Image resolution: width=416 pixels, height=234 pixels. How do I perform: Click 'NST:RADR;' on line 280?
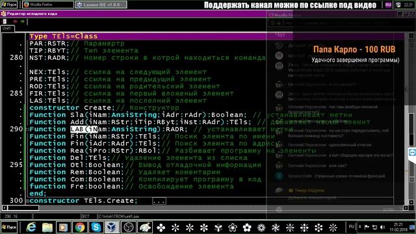pos(49,58)
